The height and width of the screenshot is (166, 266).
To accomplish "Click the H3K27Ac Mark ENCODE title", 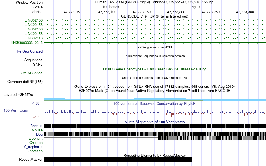I will tap(155, 91).
